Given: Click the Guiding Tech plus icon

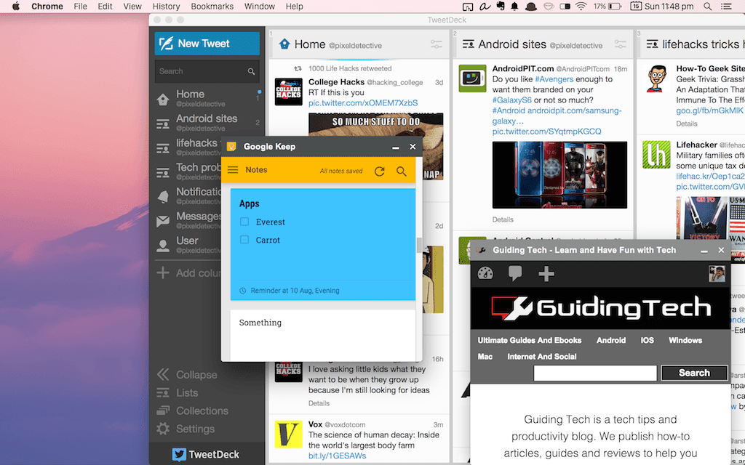Looking at the screenshot, I should point(546,274).
